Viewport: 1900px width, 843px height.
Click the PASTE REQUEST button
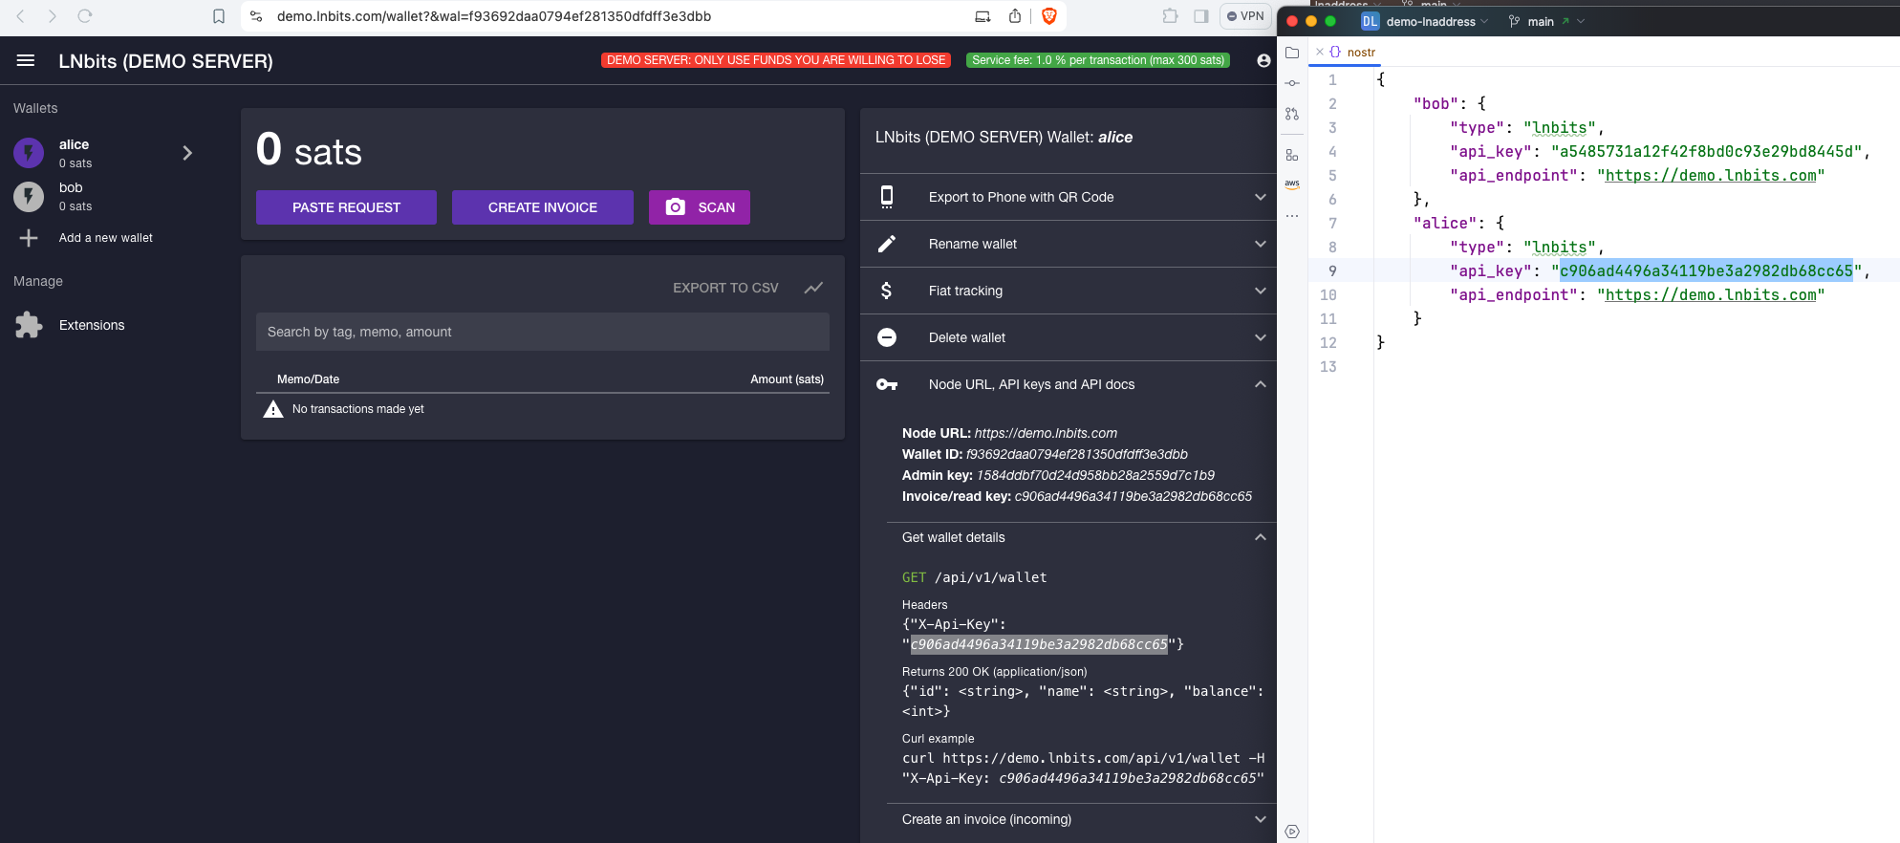pyautogui.click(x=346, y=207)
